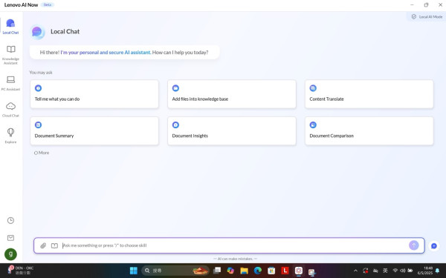Launch Copilot from the taskbar
Image resolution: width=446 pixels, height=278 pixels.
pyautogui.click(x=230, y=271)
